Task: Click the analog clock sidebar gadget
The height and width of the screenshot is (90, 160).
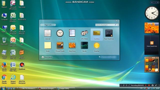Action: click(152, 13)
